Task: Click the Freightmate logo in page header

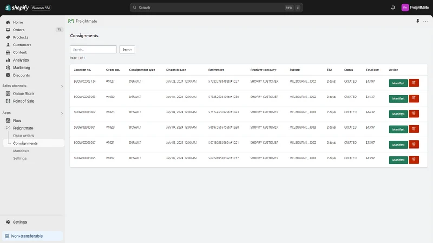Action: click(x=71, y=21)
